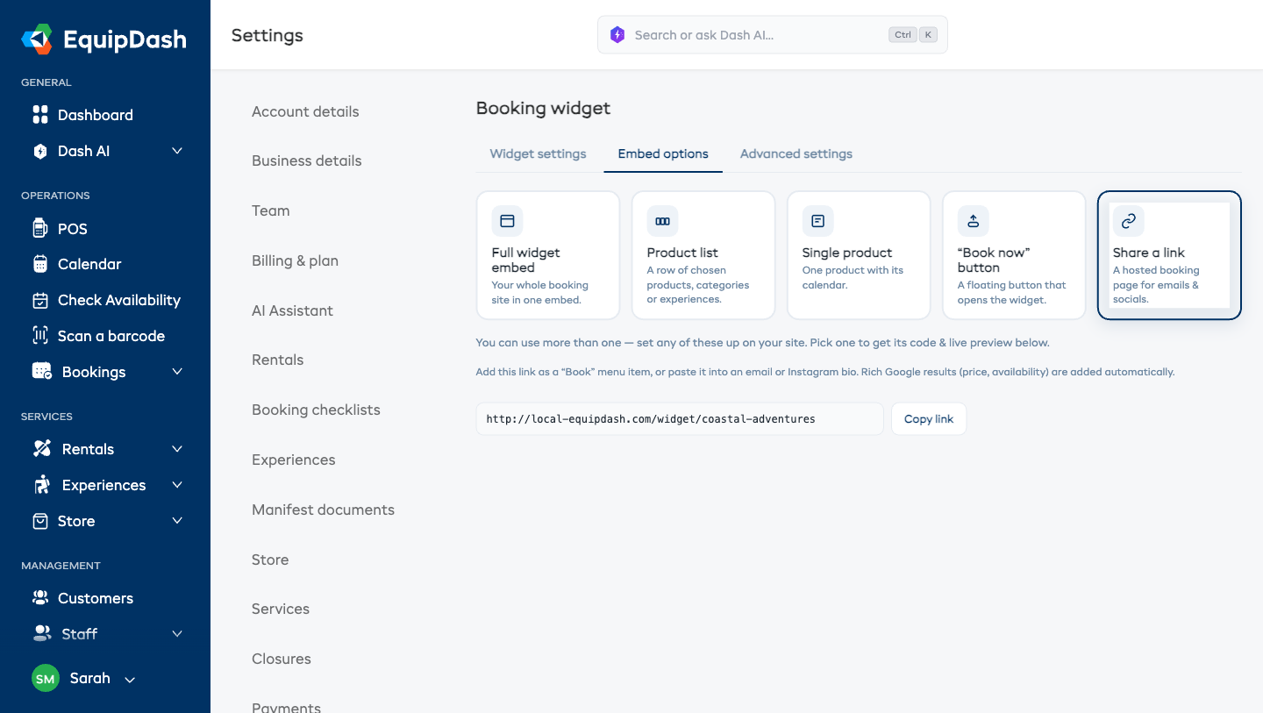Image resolution: width=1263 pixels, height=713 pixels.
Task: Click the Customers people icon
Action: (39, 598)
